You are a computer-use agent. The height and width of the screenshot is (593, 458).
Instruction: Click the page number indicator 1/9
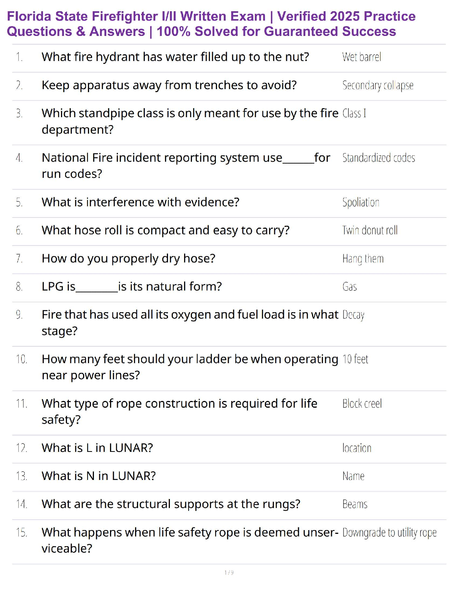(229, 572)
